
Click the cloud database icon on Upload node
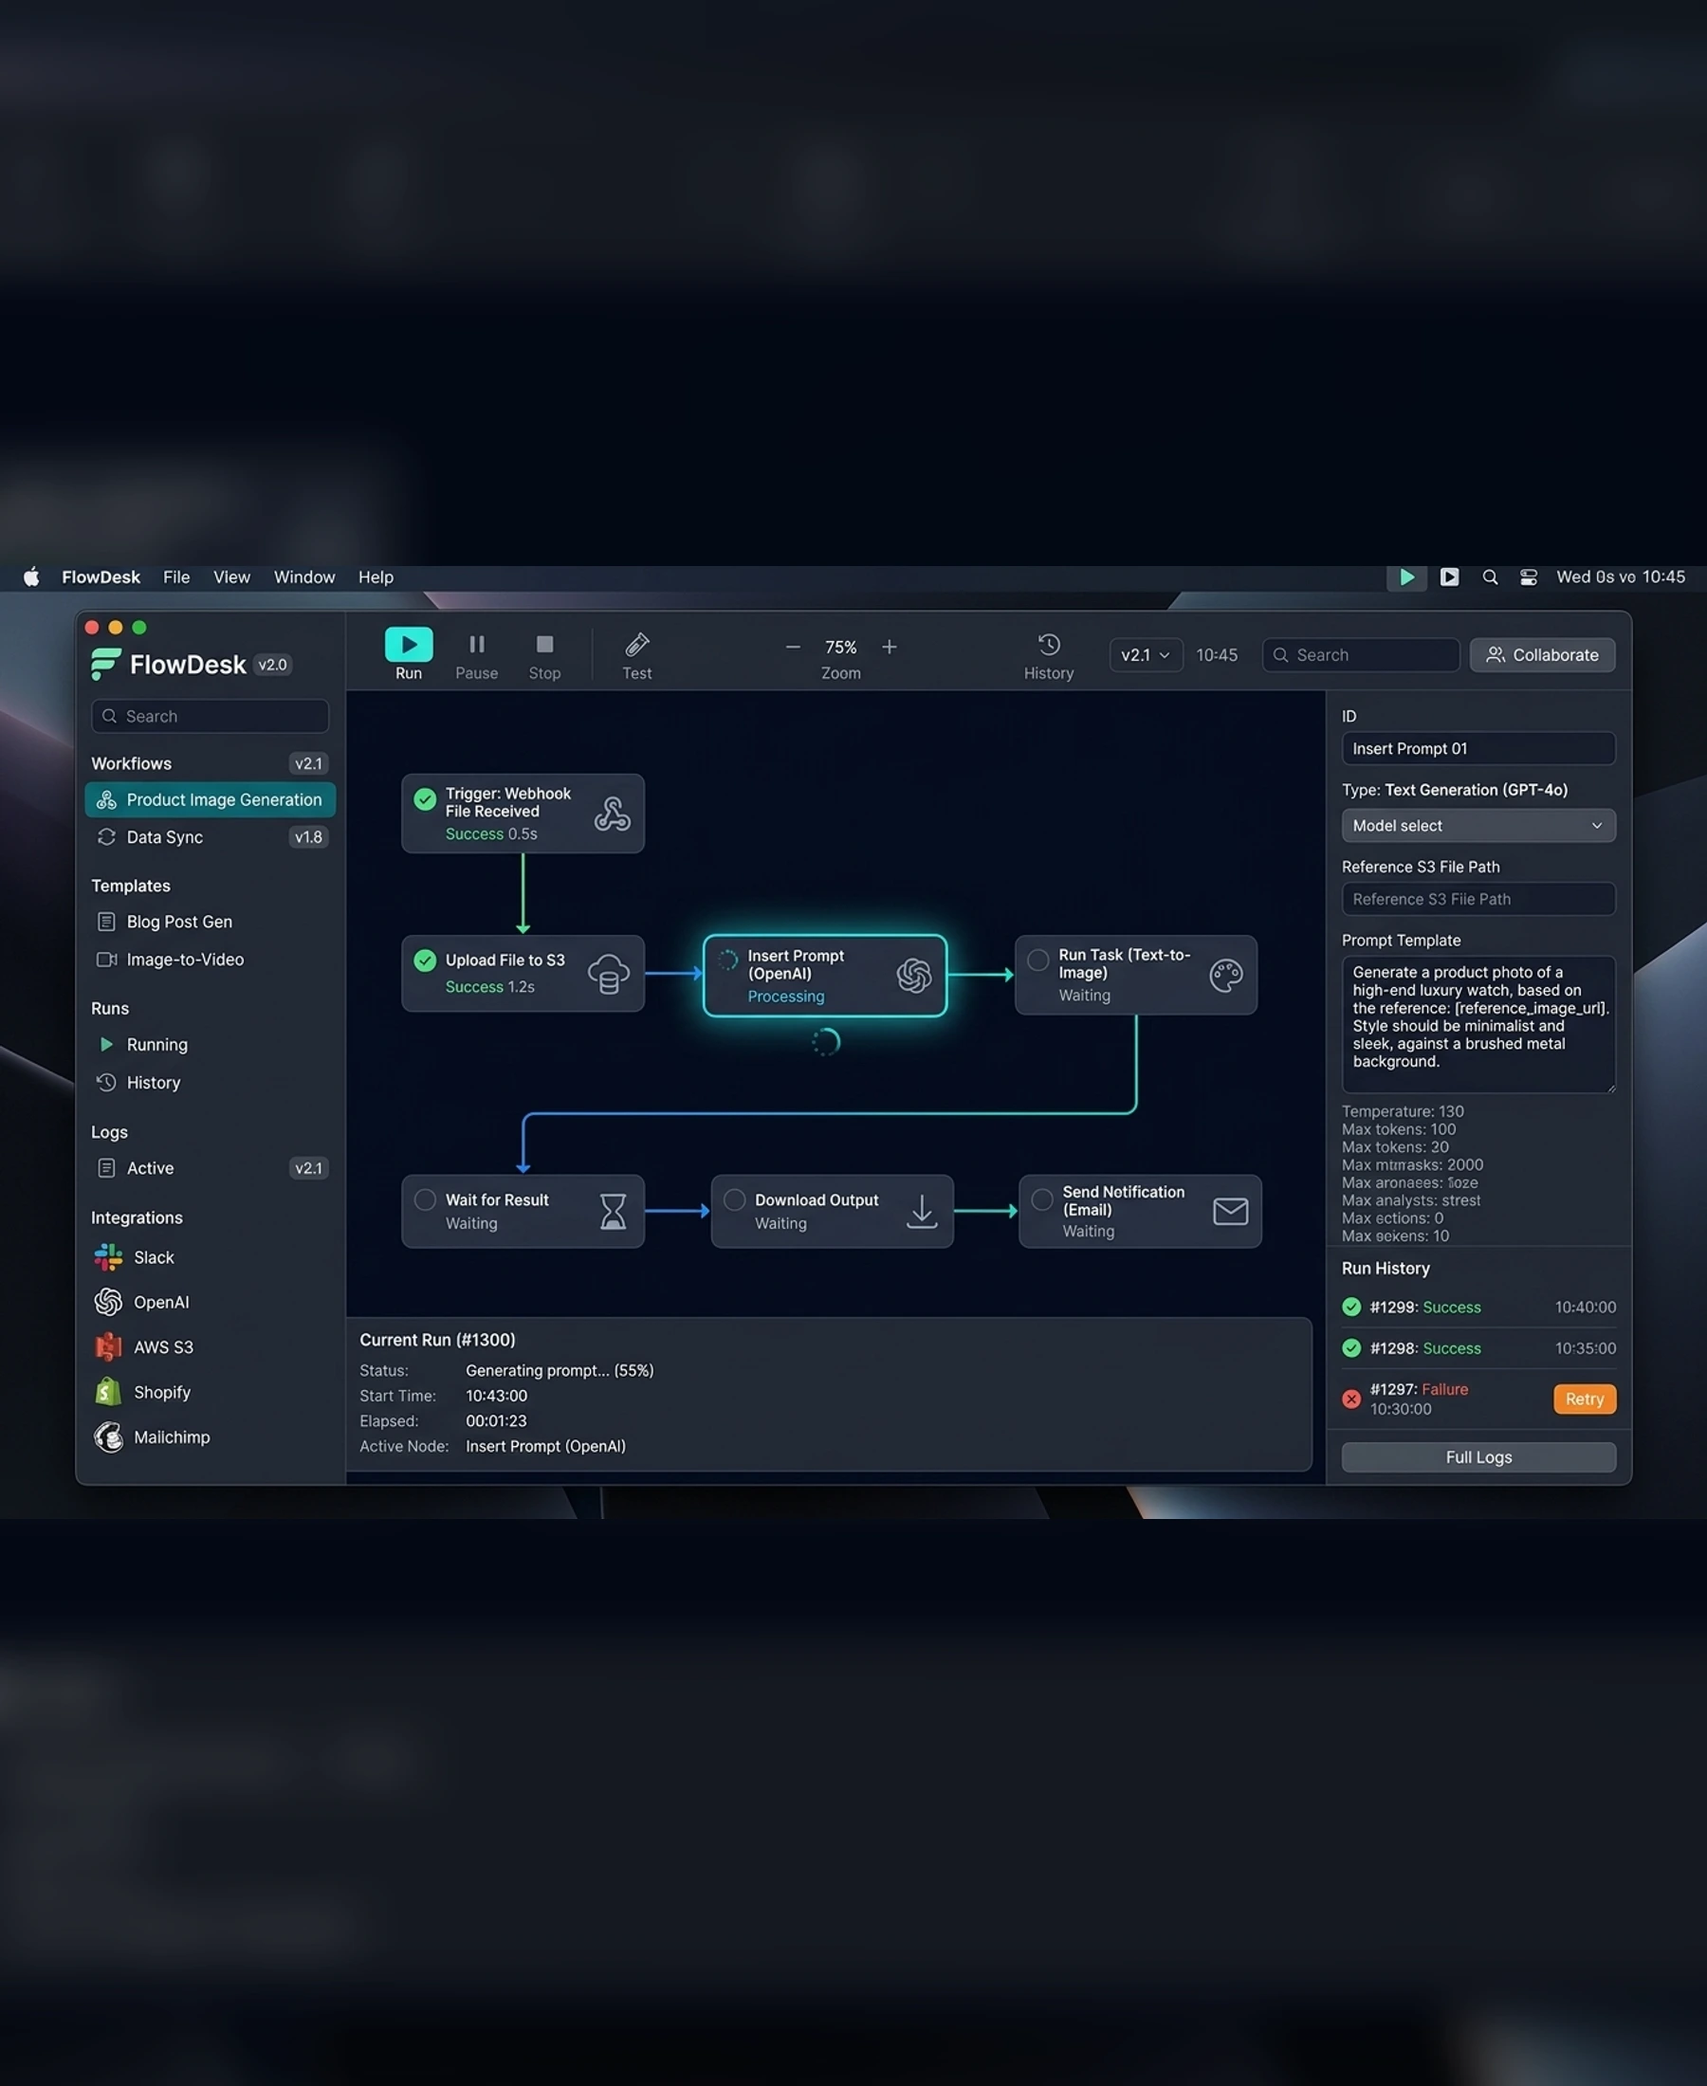(x=609, y=974)
